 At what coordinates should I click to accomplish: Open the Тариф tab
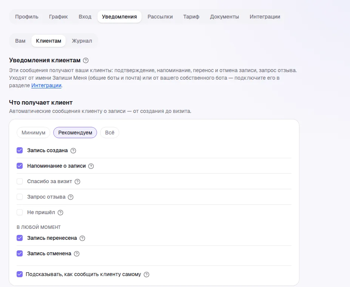(x=191, y=17)
